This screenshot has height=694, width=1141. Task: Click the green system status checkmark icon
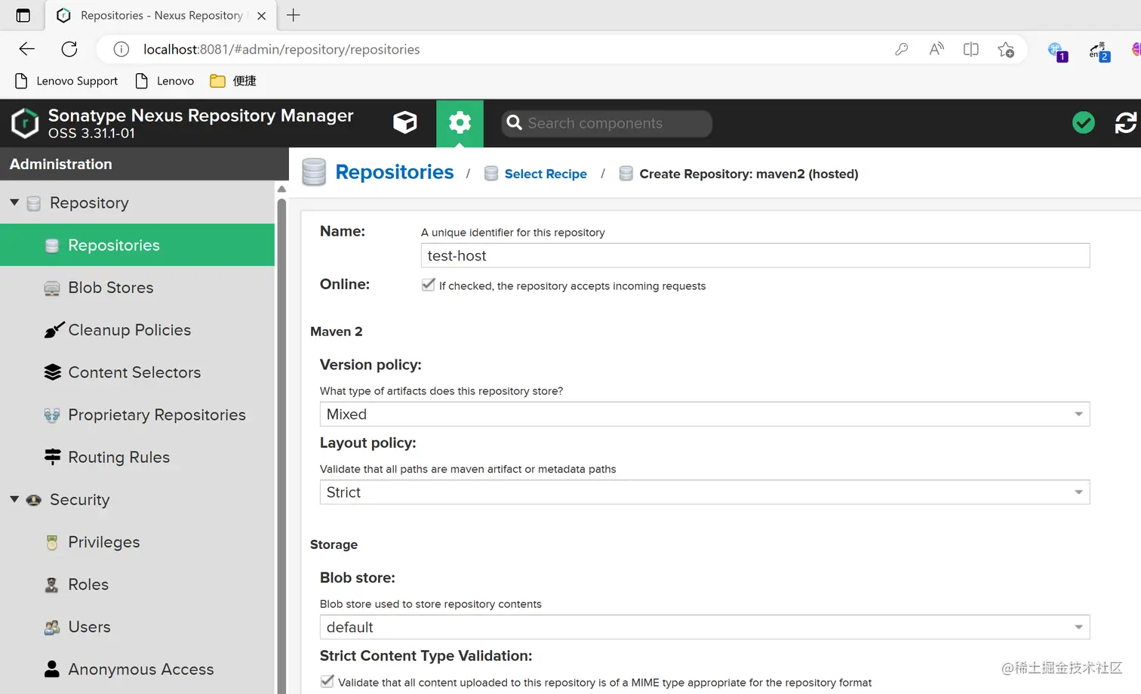coord(1084,122)
